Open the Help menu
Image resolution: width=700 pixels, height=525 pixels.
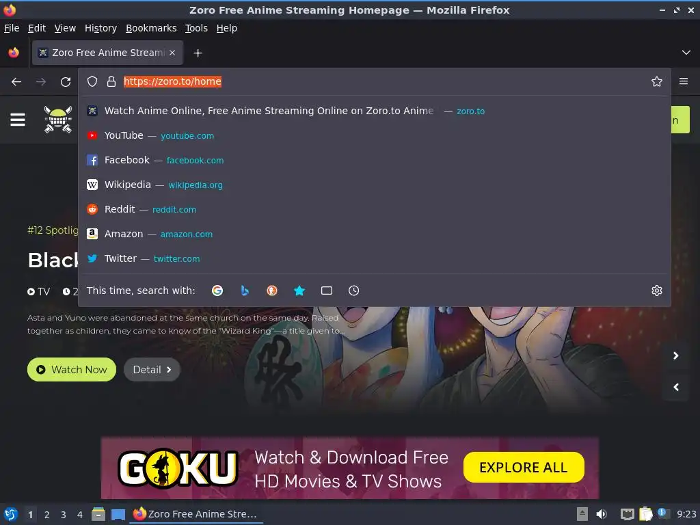pos(227,28)
